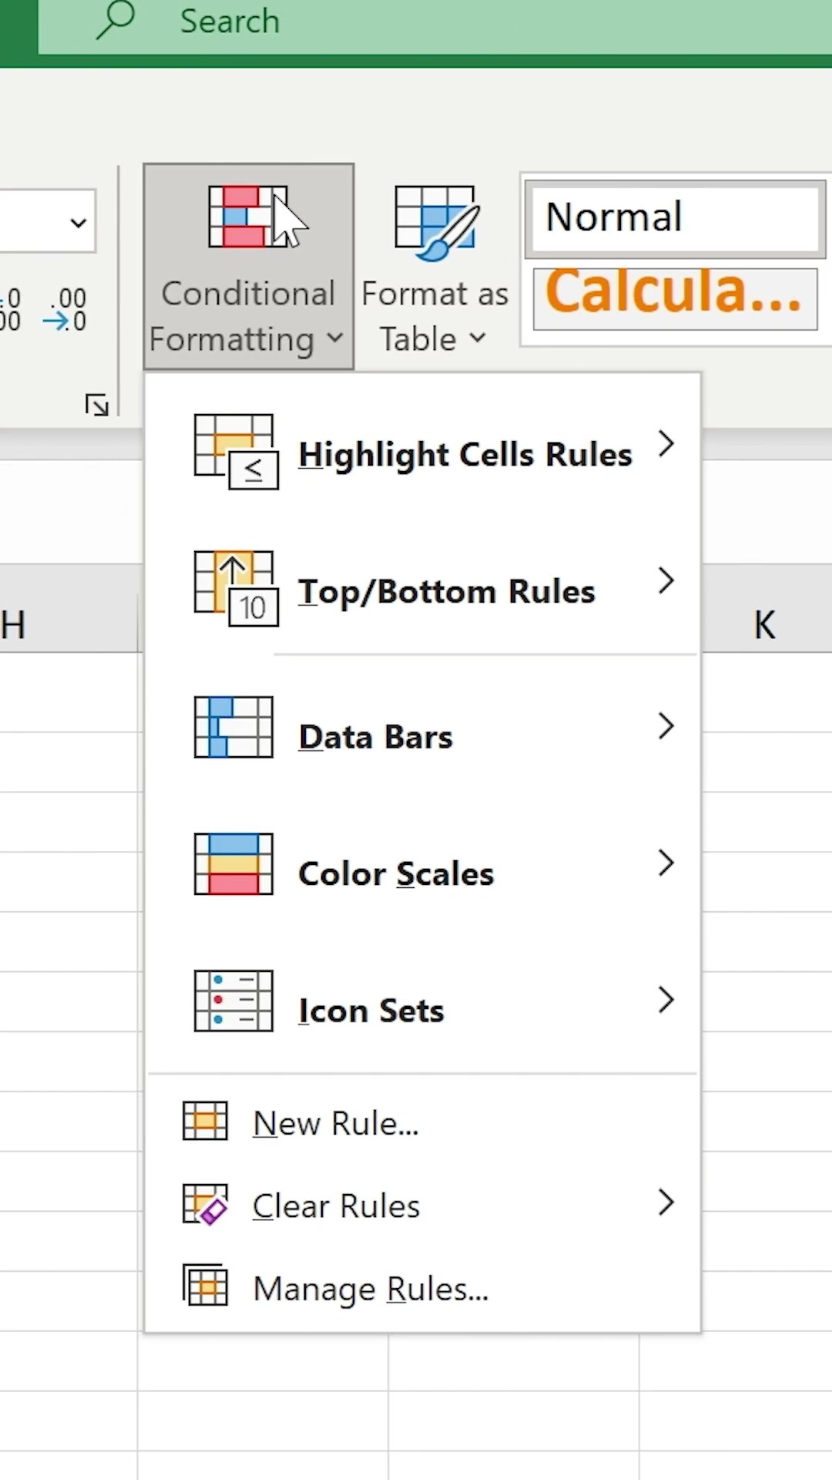832x1480 pixels.
Task: Expand the Clear Rules submenu arrow
Action: pyautogui.click(x=666, y=1202)
